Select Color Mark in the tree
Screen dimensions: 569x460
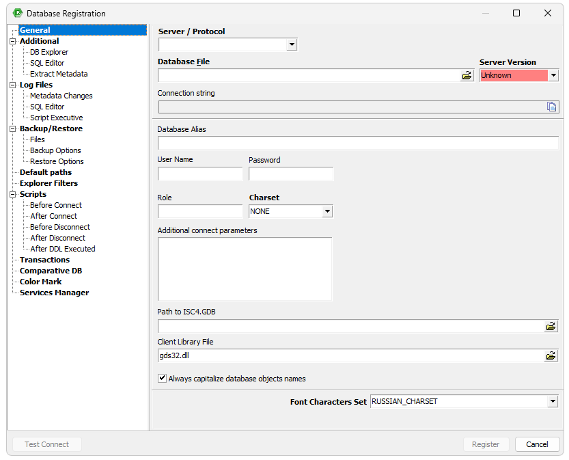coord(41,282)
